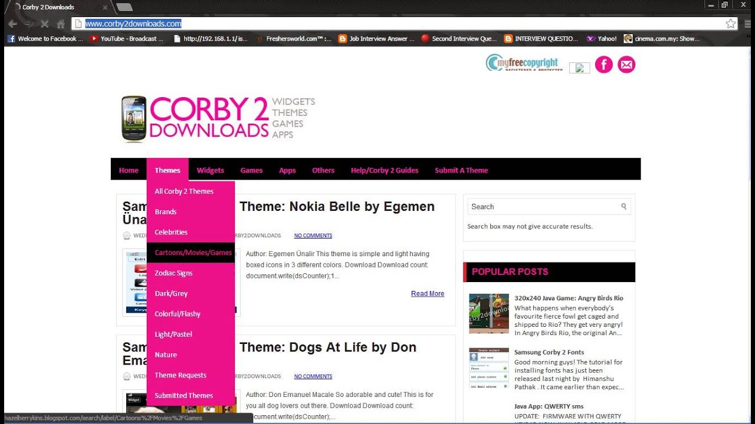Viewport: 755px width, 424px height.
Task: Open 'Second Interview Que...' bookmark
Action: pyautogui.click(x=459, y=39)
